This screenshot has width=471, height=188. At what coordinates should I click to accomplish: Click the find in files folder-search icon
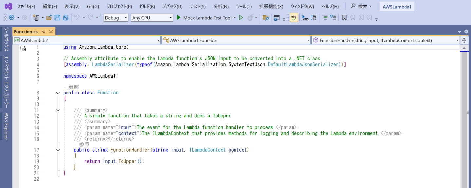pos(266,18)
